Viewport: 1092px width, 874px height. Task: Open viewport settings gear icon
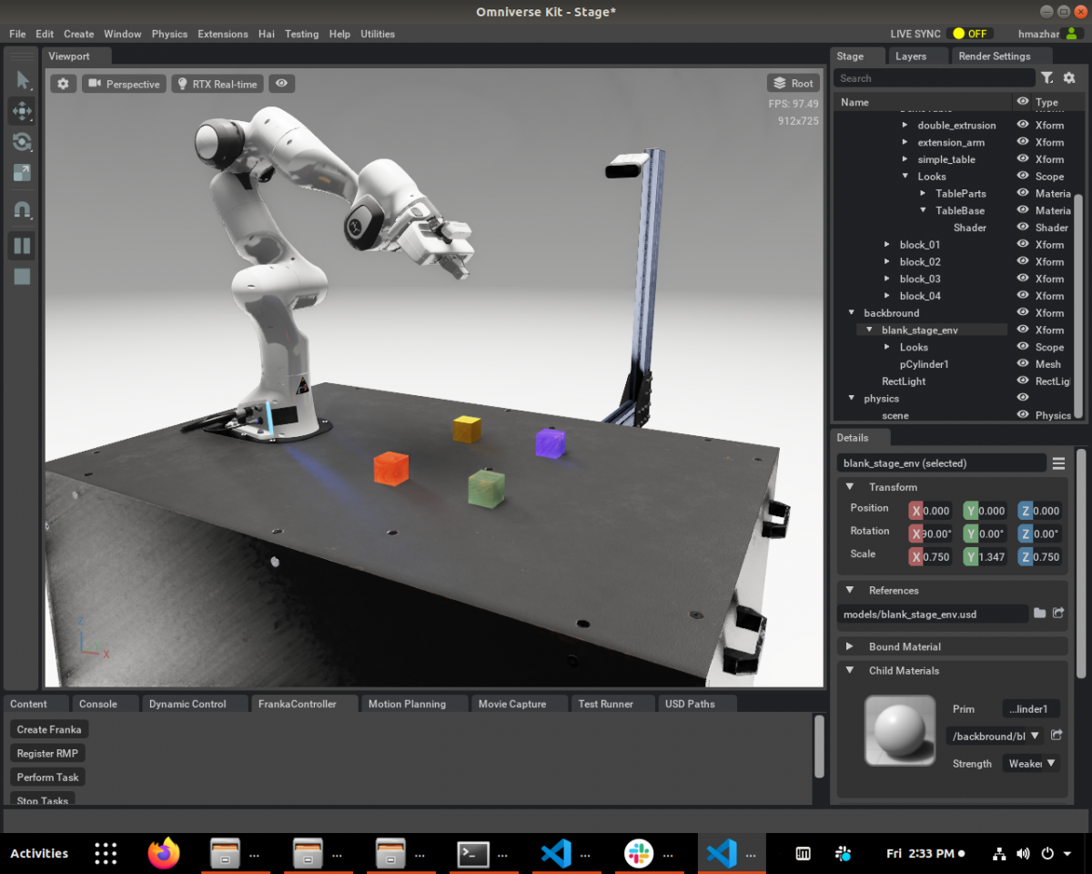coord(63,84)
